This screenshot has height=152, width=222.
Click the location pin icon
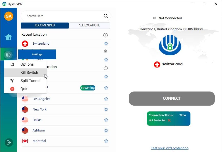pyautogui.click(x=105, y=51)
